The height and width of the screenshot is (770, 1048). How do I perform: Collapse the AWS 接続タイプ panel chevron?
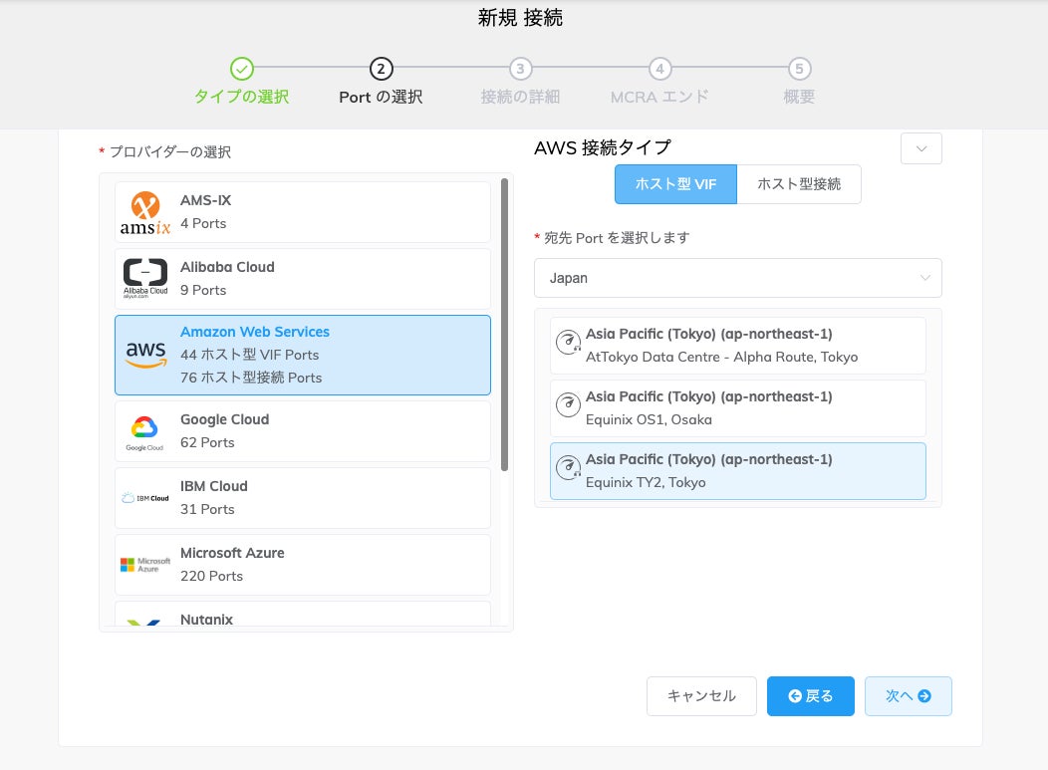click(x=920, y=147)
